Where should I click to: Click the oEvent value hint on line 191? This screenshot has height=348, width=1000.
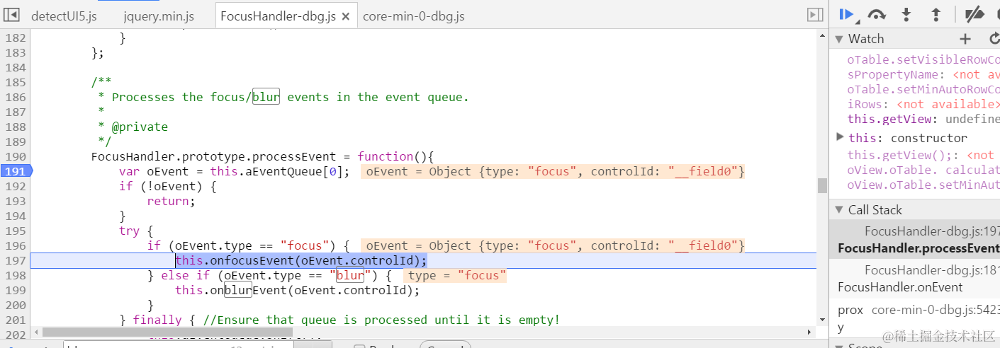553,171
